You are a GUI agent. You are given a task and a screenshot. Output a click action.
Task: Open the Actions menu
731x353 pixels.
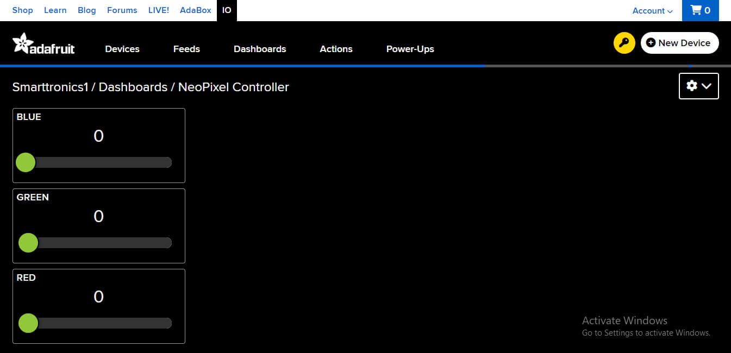(336, 49)
